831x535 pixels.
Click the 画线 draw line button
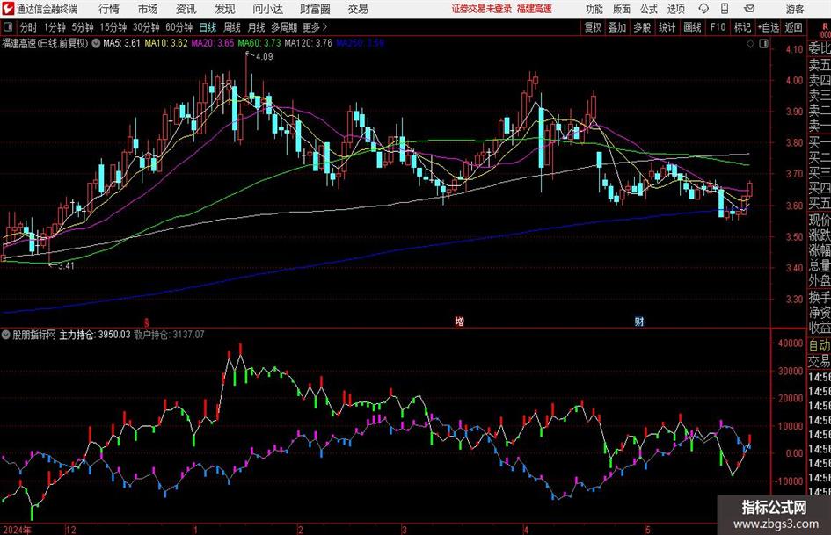[693, 27]
